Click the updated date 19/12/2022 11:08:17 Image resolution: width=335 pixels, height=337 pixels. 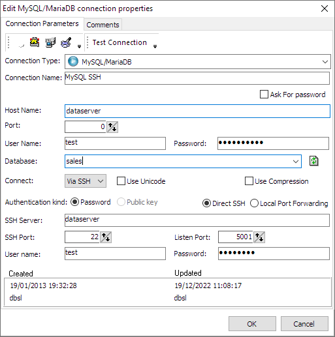point(208,286)
